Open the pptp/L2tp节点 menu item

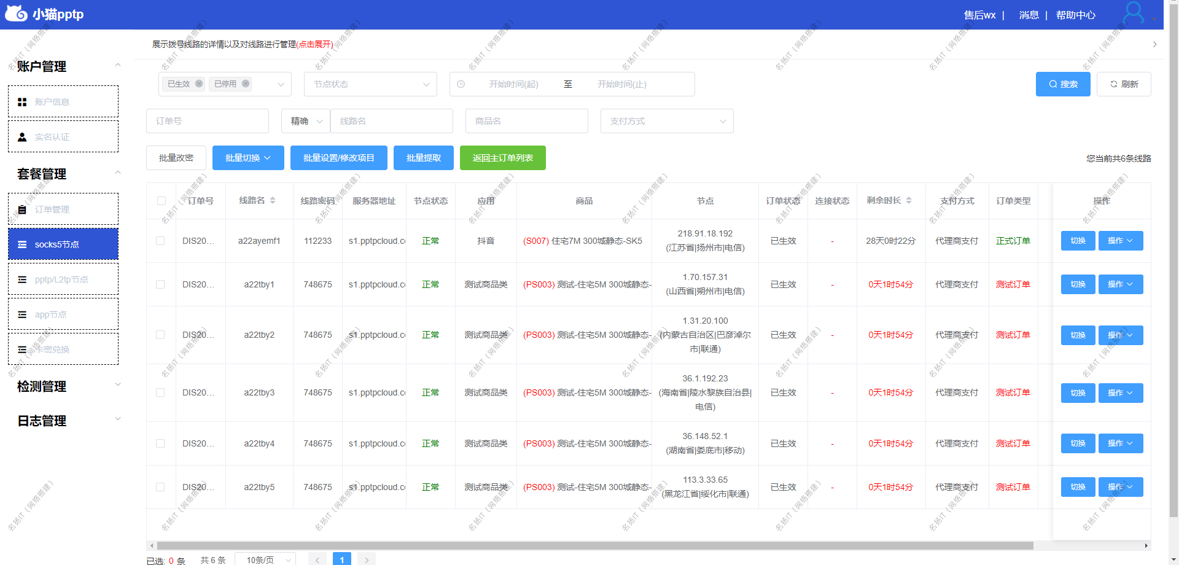tap(63, 279)
